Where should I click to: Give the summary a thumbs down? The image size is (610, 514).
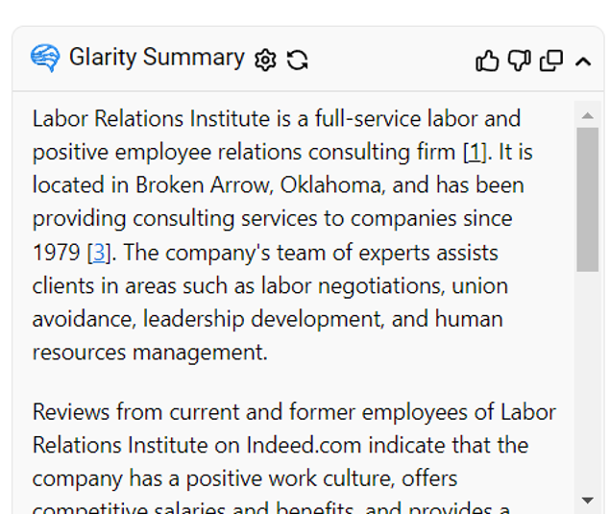519,61
